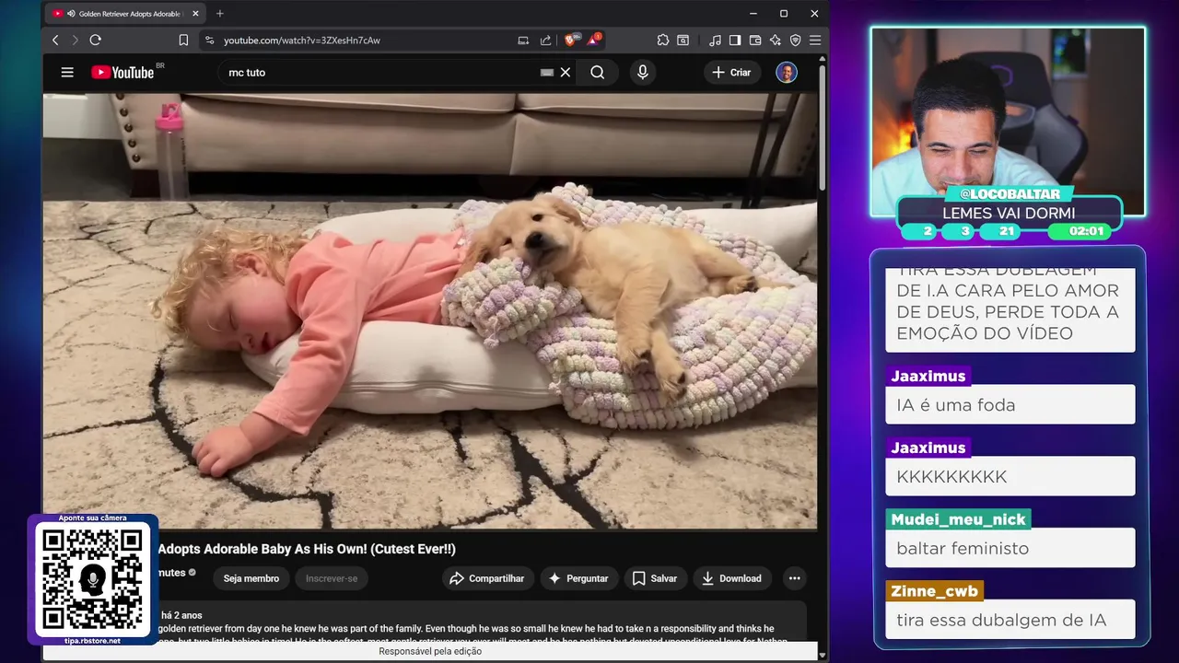
Task: Click the URL youtube.com/watch address field
Action: pos(302,41)
